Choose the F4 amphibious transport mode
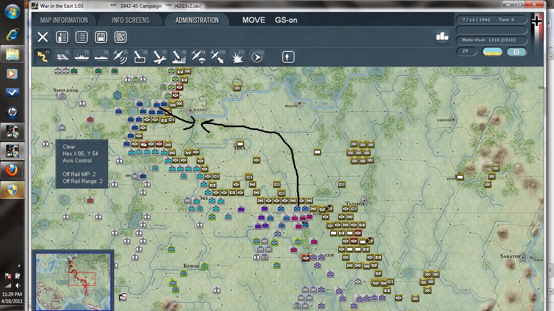 click(101, 57)
